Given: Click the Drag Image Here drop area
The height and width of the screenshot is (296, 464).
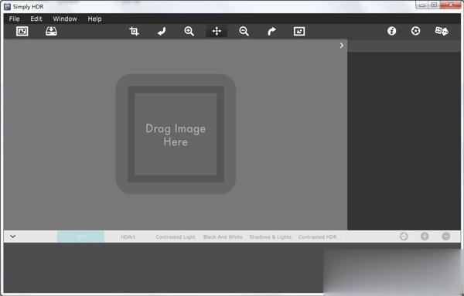Looking at the screenshot, I should point(176,134).
